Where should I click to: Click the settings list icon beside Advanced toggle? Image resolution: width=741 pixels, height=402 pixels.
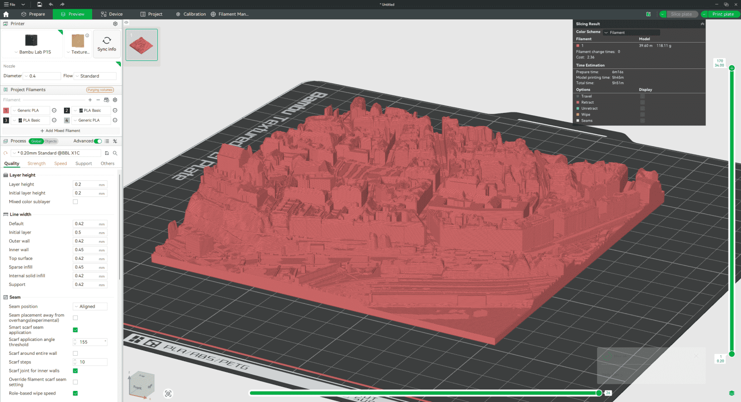coord(107,141)
